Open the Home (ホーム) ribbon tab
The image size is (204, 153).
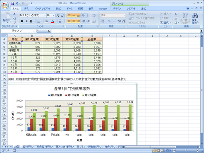[x=16, y=9]
